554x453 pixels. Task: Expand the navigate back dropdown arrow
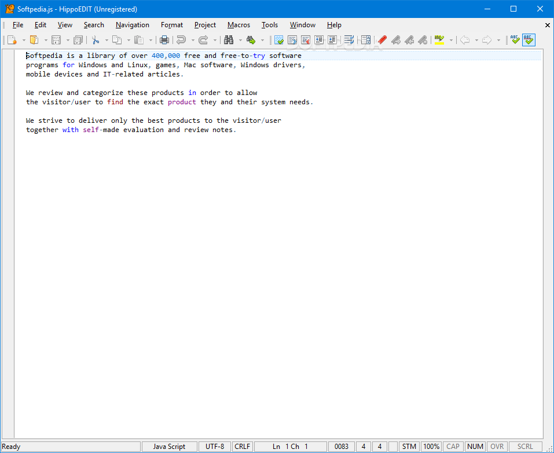coord(476,41)
